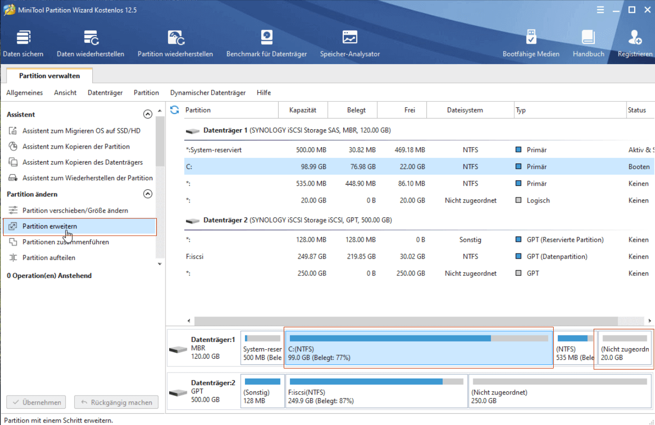Select the 535.00 MB NTFS partition row
This screenshot has width=655, height=425.
point(419,184)
